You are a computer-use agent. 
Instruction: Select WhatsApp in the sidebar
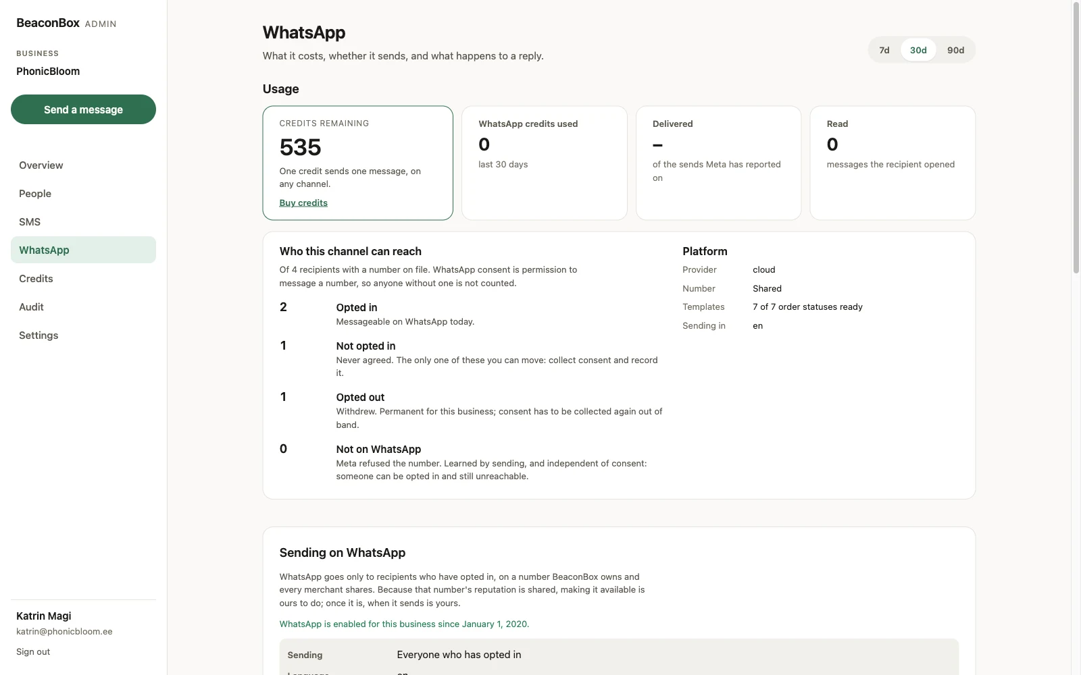tap(83, 250)
